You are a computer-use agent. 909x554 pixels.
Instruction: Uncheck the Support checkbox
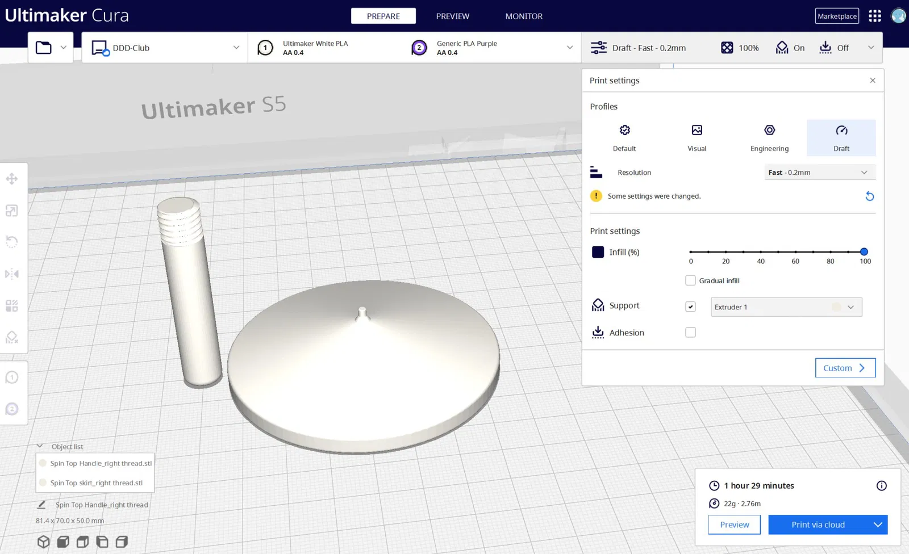tap(690, 307)
